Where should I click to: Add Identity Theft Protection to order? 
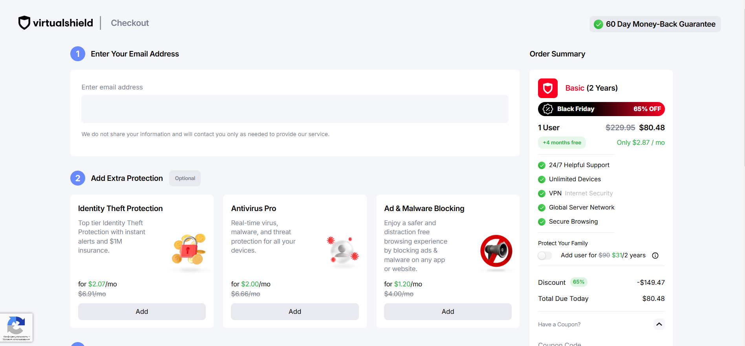pos(142,311)
